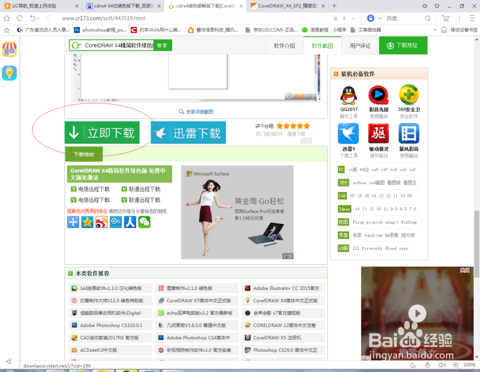Open the vertical dots menu
Image resolution: width=480 pixels, height=372 pixels.
tap(459, 19)
